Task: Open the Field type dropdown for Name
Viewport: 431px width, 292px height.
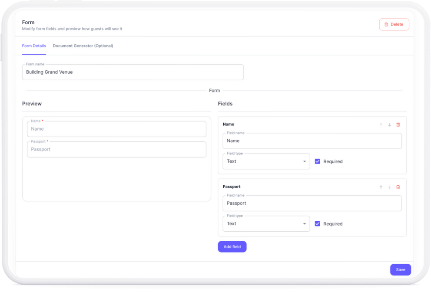Action: 266,161
